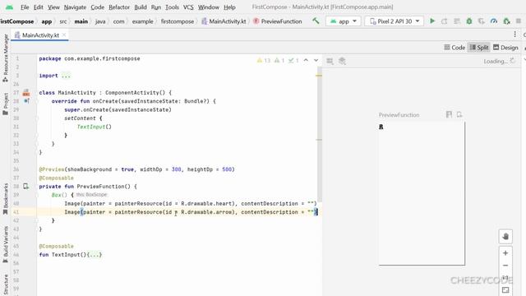The width and height of the screenshot is (526, 296).
Task: Switch editor to Design view
Action: click(505, 48)
